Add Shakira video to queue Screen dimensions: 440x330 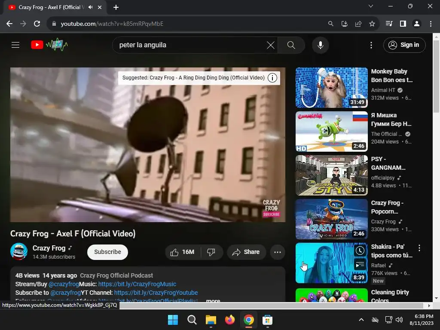[x=360, y=264]
